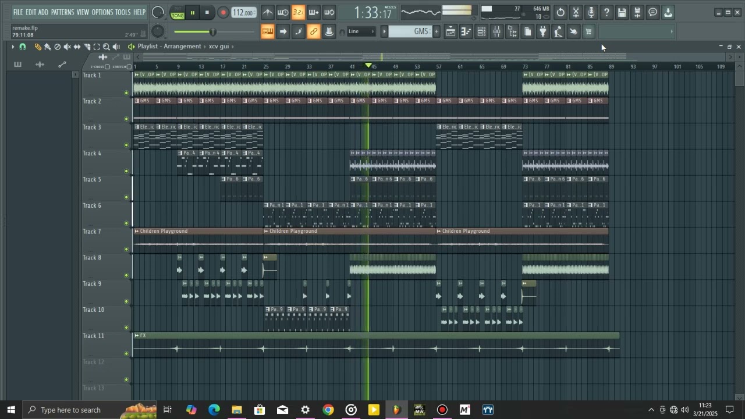Click the one-click recording microphone icon
Screen dimensions: 745x419
pyautogui.click(x=591, y=12)
